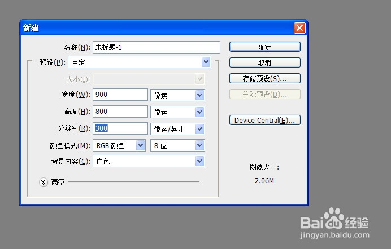391x249 pixels.
Task: Open the bit depth dropdown showing 8 位
Action: (x=177, y=145)
